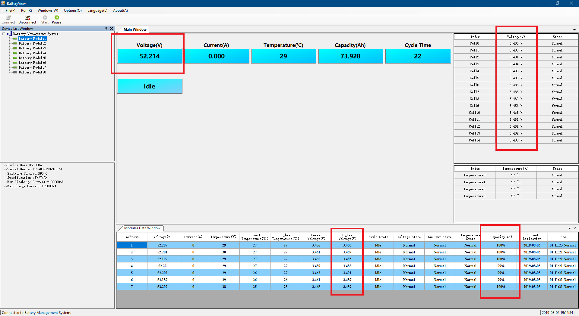579x316 pixels.
Task: Click the Connect toolbar icon
Action: [x=8, y=18]
